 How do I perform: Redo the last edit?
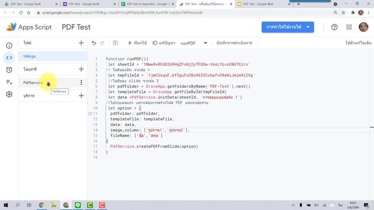coord(102,43)
